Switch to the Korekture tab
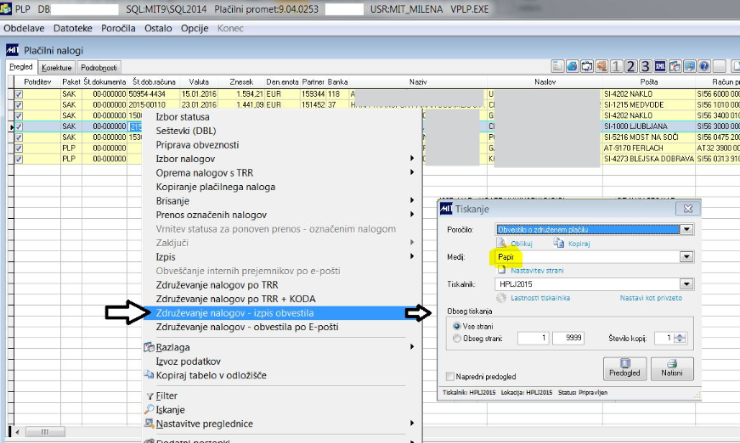 click(x=57, y=67)
